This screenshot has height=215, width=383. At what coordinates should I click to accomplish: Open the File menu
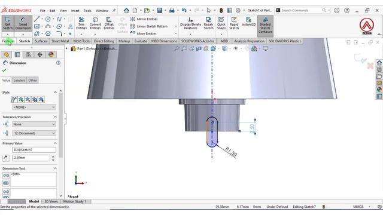(42, 11)
